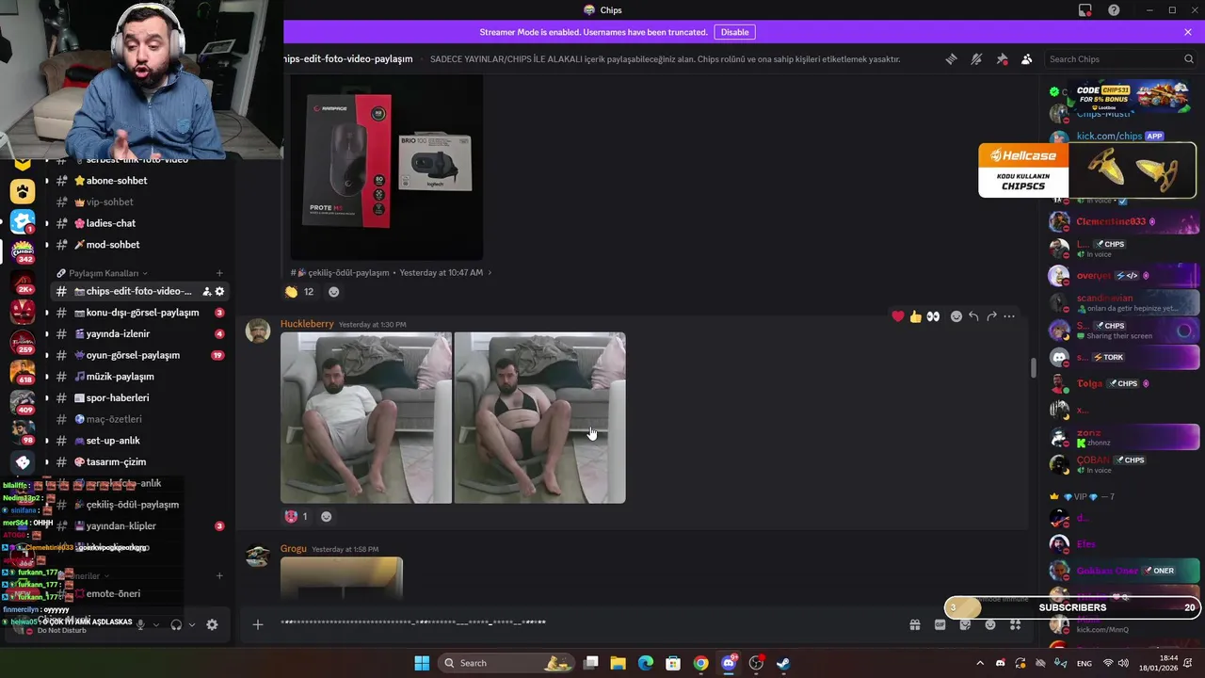Open User Settings gear in user panel
Image resolution: width=1205 pixels, height=678 pixels.
[x=212, y=624]
